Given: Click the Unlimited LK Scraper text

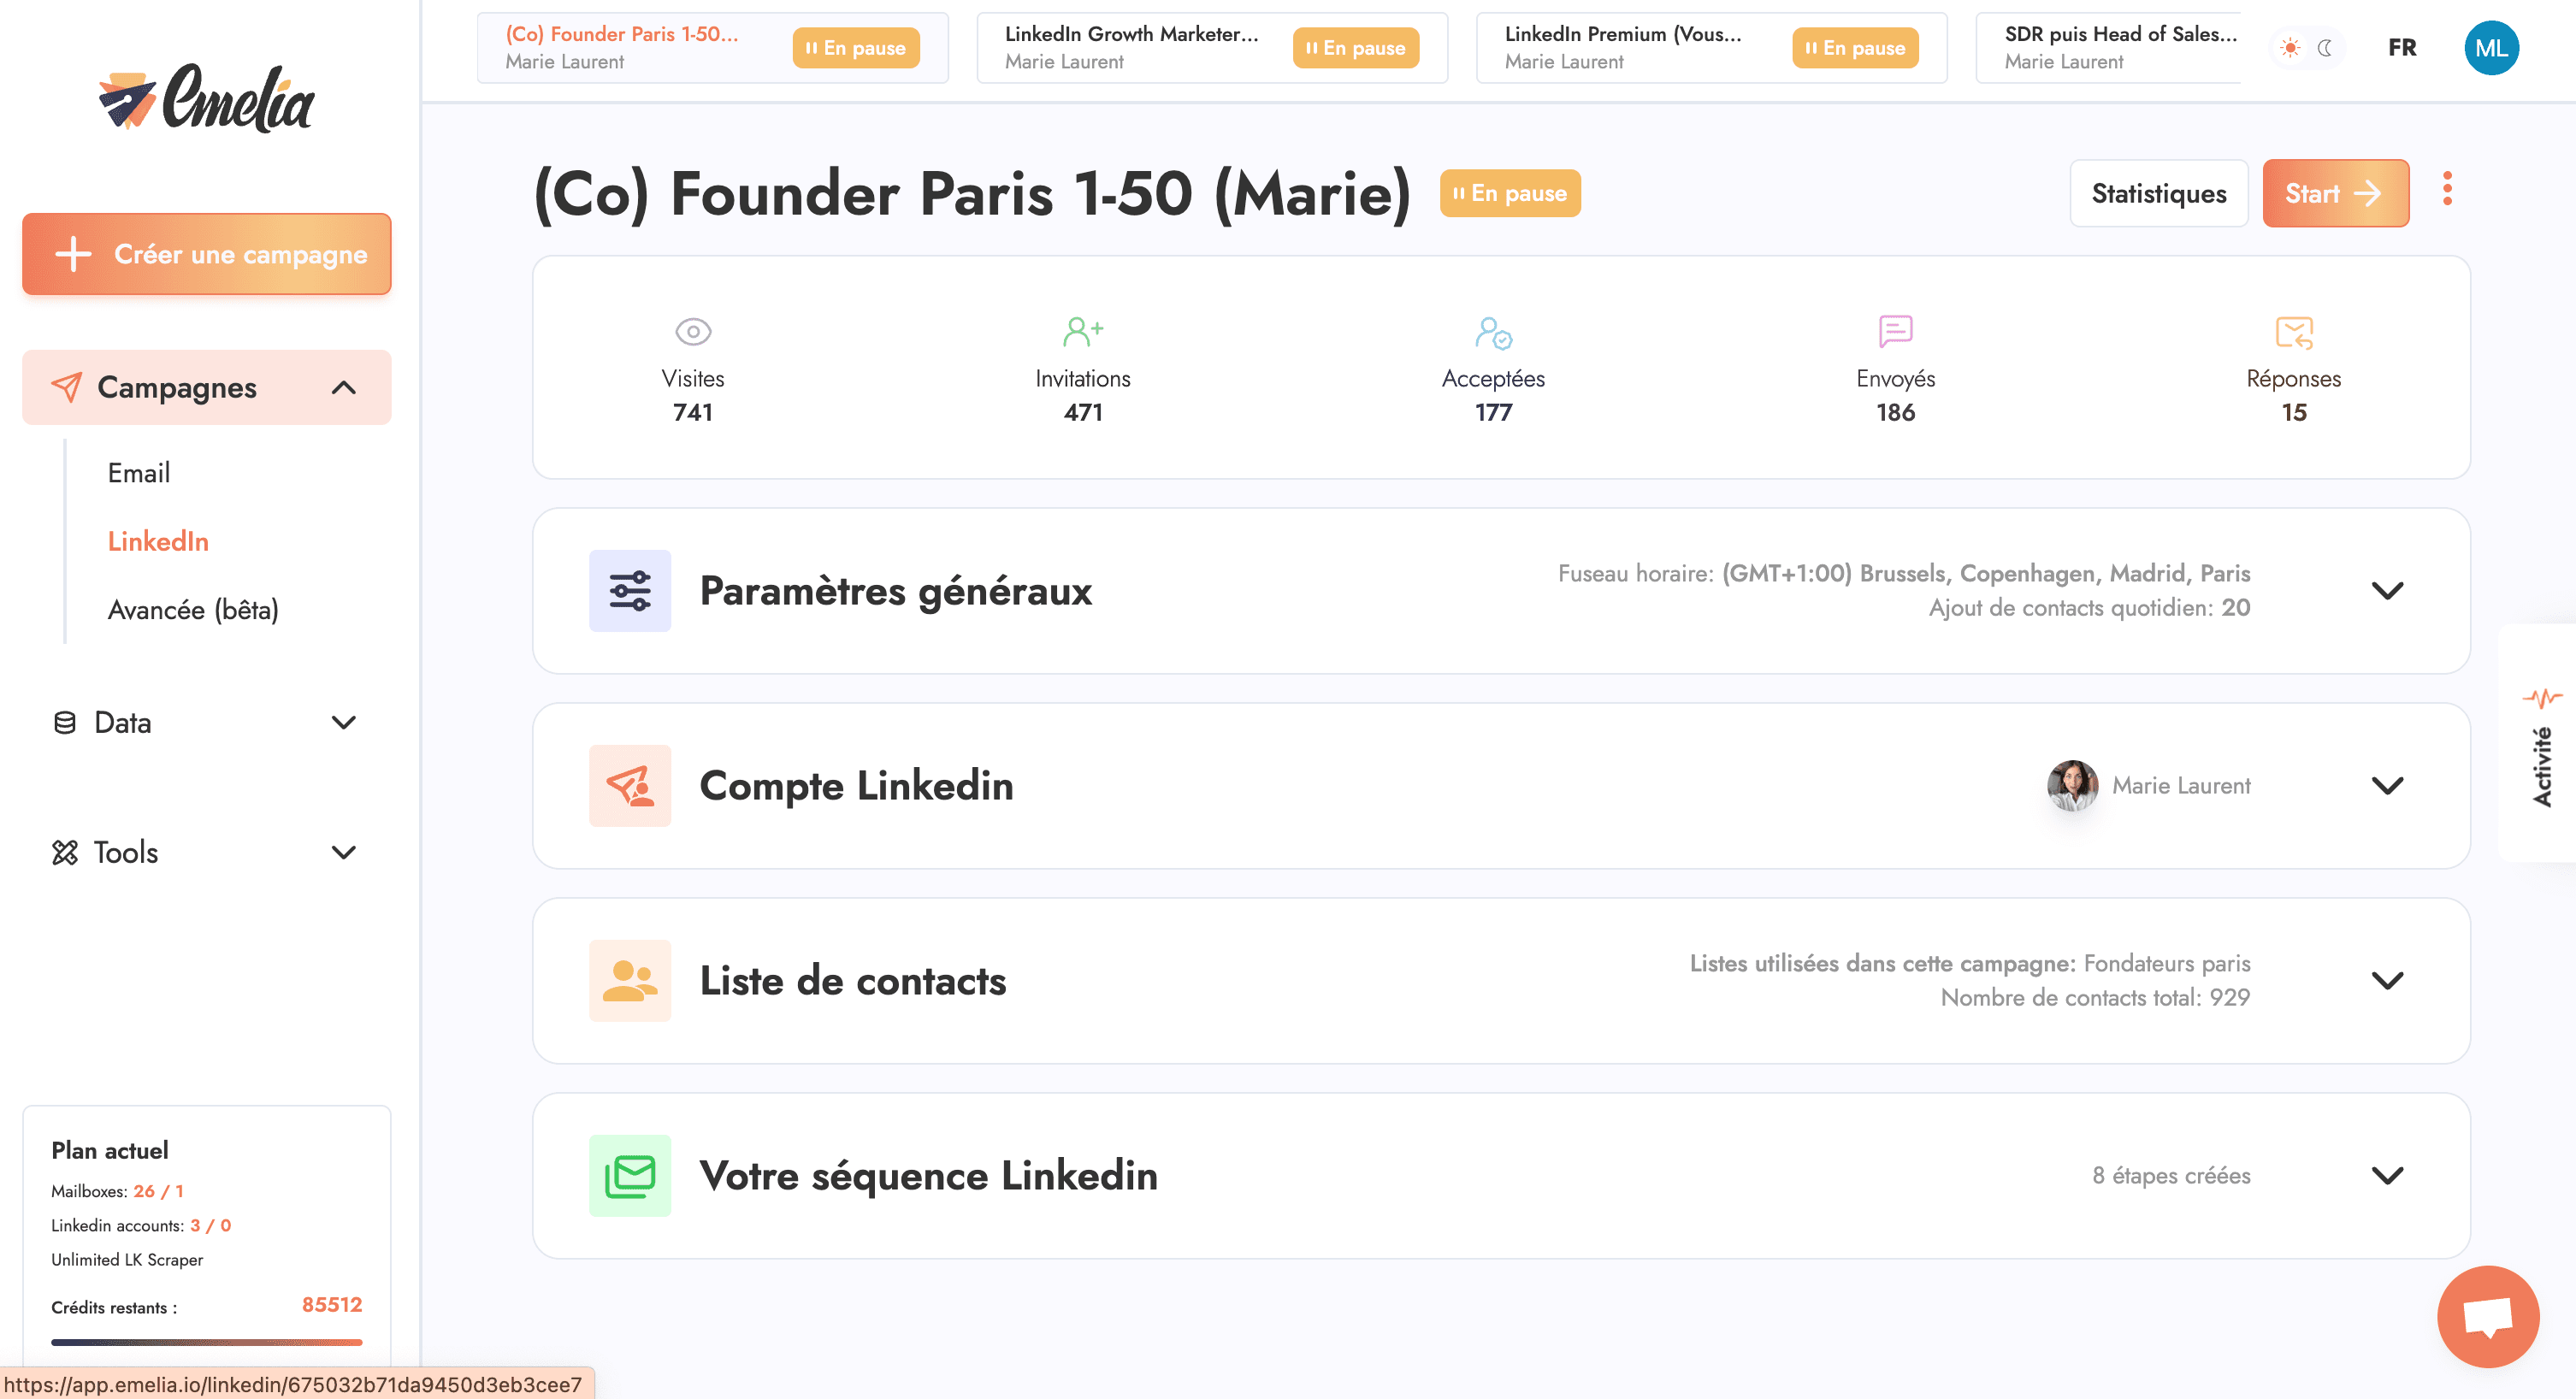Looking at the screenshot, I should pyautogui.click(x=127, y=1259).
